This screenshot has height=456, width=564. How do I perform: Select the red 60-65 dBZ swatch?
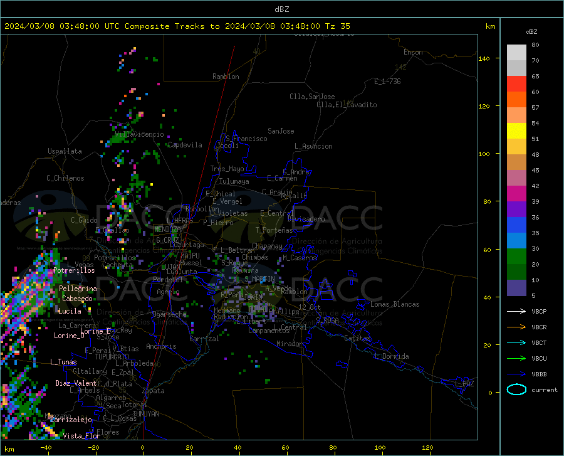[x=516, y=84]
